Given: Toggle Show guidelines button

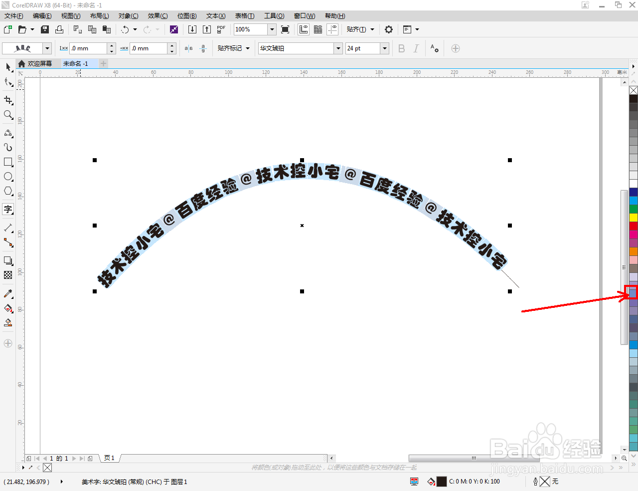Looking at the screenshot, I should pyautogui.click(x=332, y=29).
